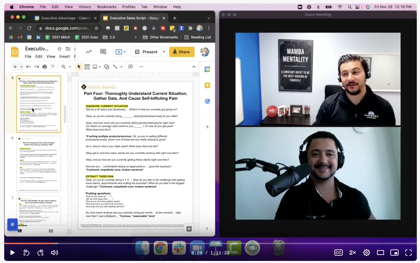Click the move to folder icon
The width and height of the screenshot is (420, 263).
(68, 49)
